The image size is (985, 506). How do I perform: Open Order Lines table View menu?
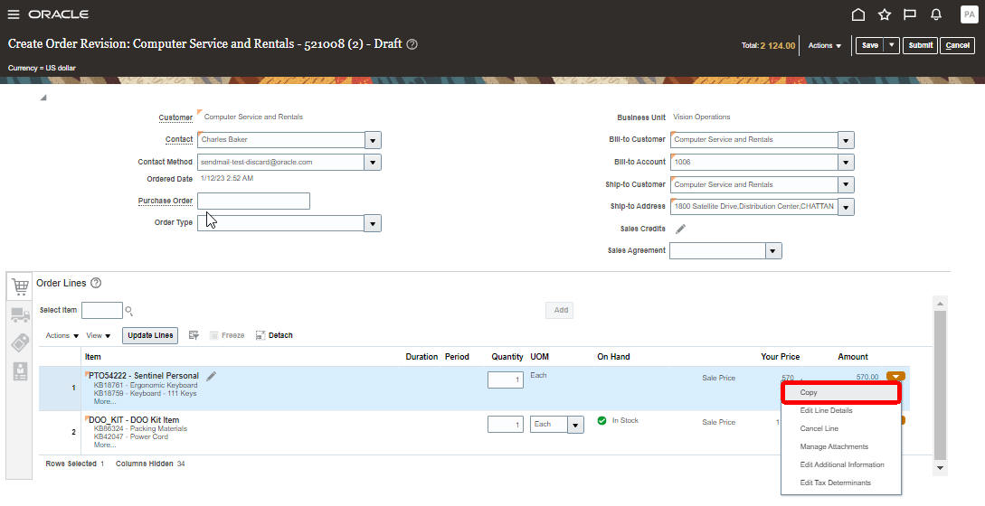(99, 336)
